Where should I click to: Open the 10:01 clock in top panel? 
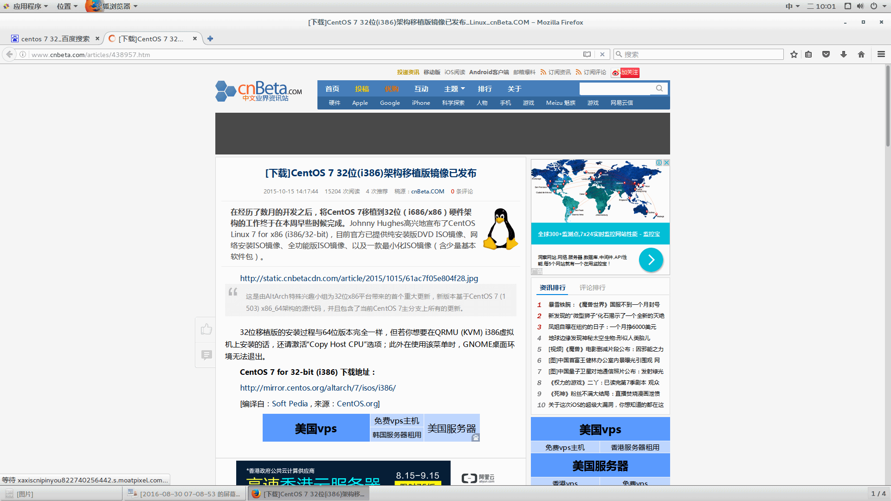point(822,6)
